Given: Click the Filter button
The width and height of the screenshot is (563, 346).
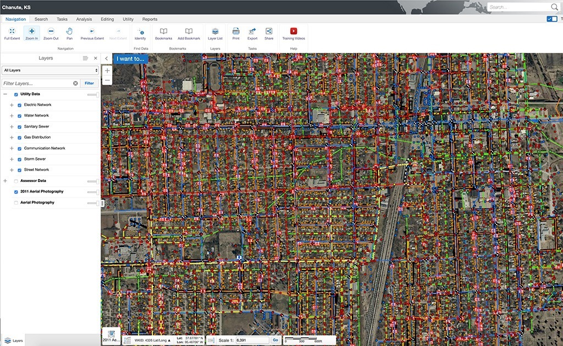Looking at the screenshot, I should pyautogui.click(x=90, y=84).
